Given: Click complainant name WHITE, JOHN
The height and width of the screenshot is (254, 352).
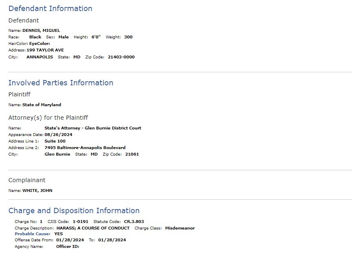Looking at the screenshot, I should pos(37,190).
